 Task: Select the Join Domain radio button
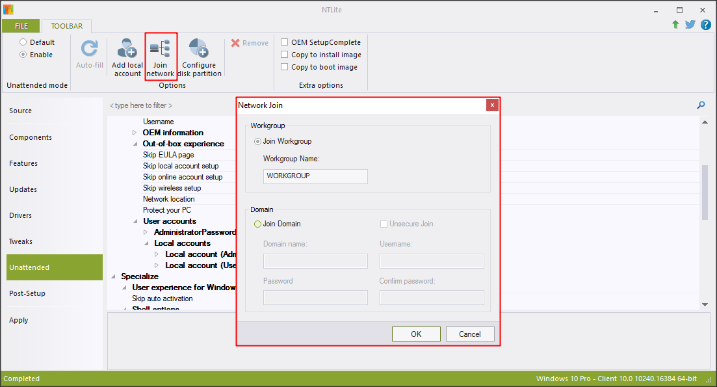[257, 224]
